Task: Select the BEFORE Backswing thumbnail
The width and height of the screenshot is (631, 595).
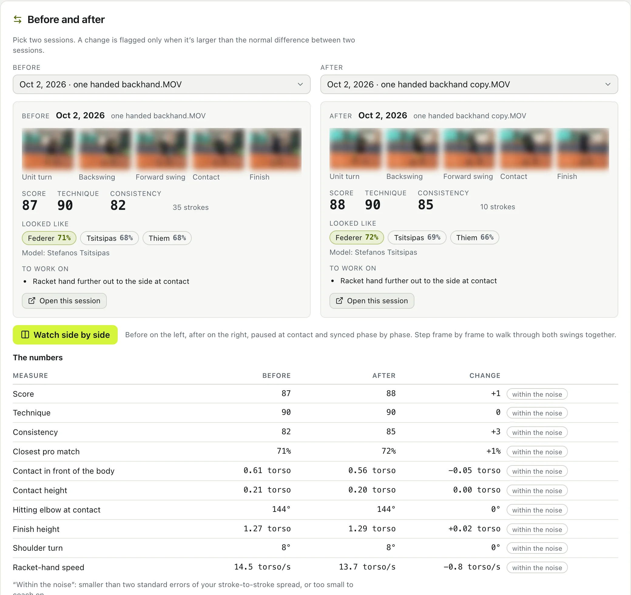Action: pyautogui.click(x=104, y=149)
